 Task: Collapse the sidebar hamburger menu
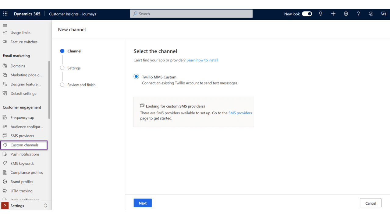[x=5, y=26]
